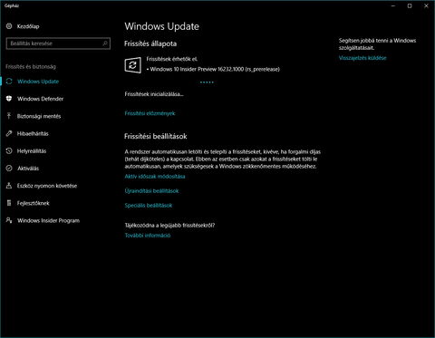Open Windows Defender settings
The width and height of the screenshot is (435, 338).
tap(40, 99)
